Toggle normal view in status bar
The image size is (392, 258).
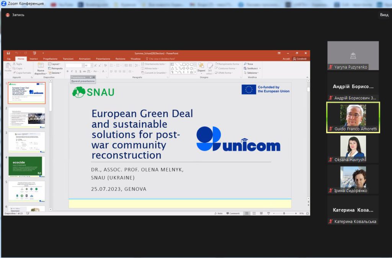coord(247,213)
